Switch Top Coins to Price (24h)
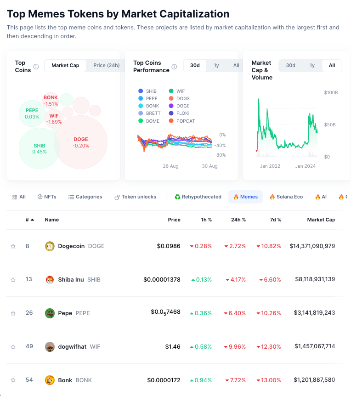Image resolution: width=351 pixels, height=396 pixels. pos(106,66)
